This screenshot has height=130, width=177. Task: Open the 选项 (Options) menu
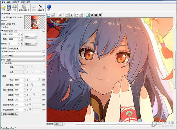pyautogui.click(x=23, y=2)
